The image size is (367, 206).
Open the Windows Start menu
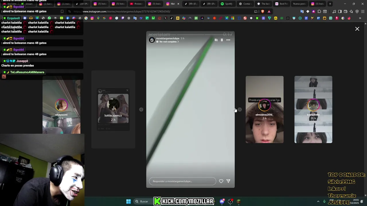[x=128, y=201]
